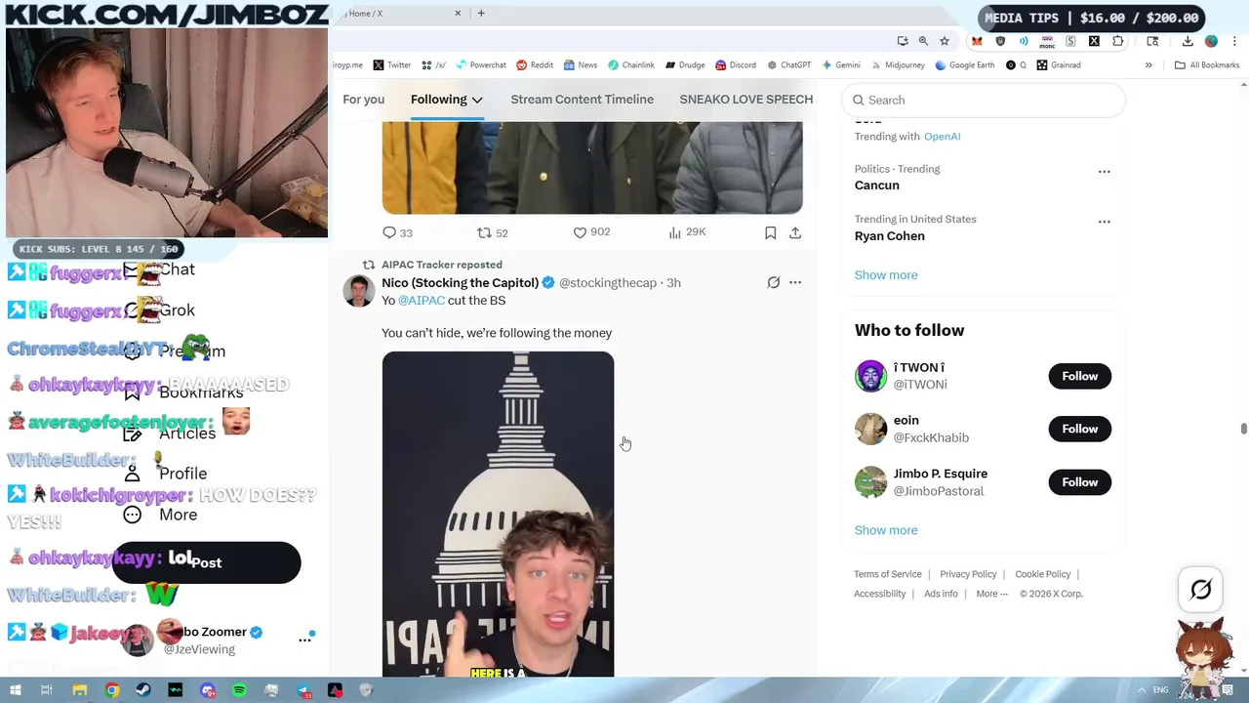Open Articles in the sidebar
The width and height of the screenshot is (1249, 703).
170,434
